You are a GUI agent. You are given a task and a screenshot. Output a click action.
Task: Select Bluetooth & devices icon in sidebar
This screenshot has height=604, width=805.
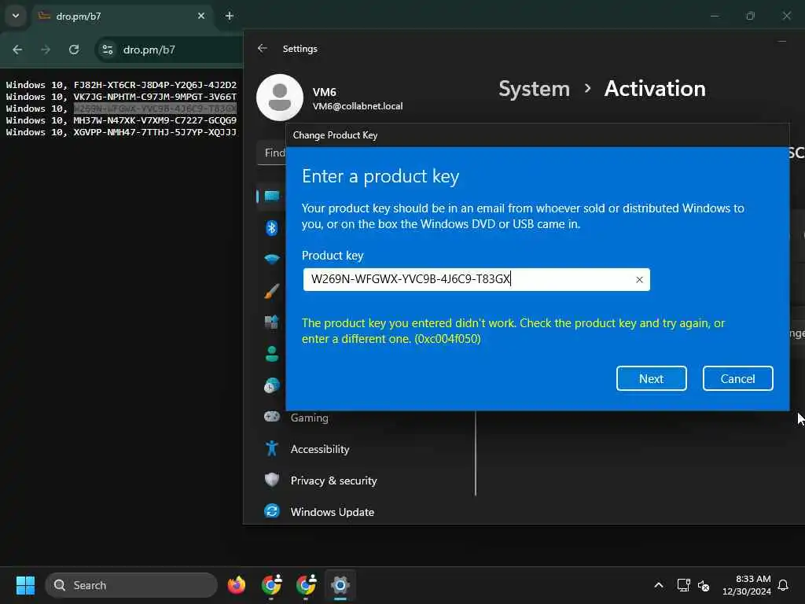point(271,227)
